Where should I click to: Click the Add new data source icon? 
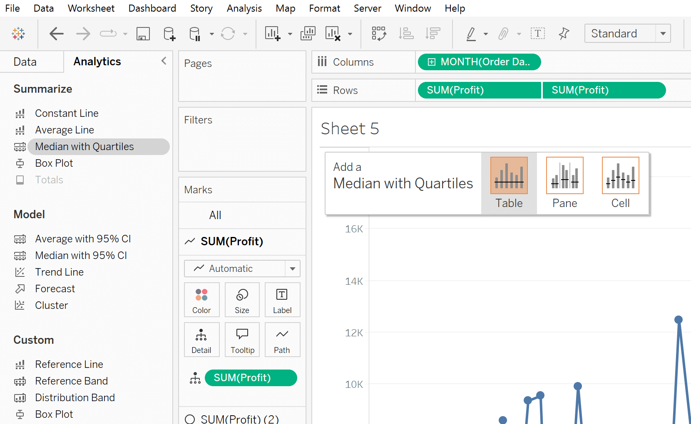pyautogui.click(x=169, y=34)
